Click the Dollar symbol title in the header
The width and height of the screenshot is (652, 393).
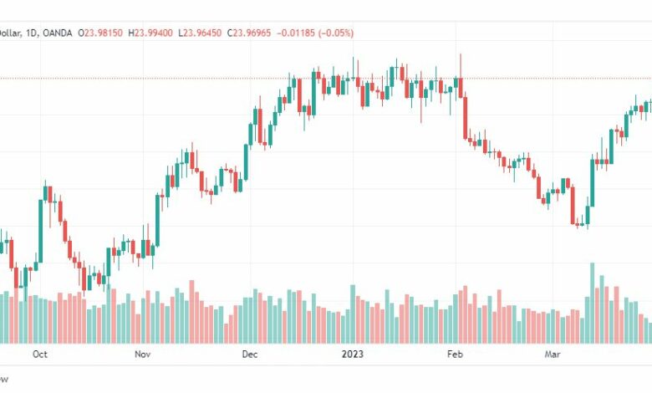coord(10,33)
